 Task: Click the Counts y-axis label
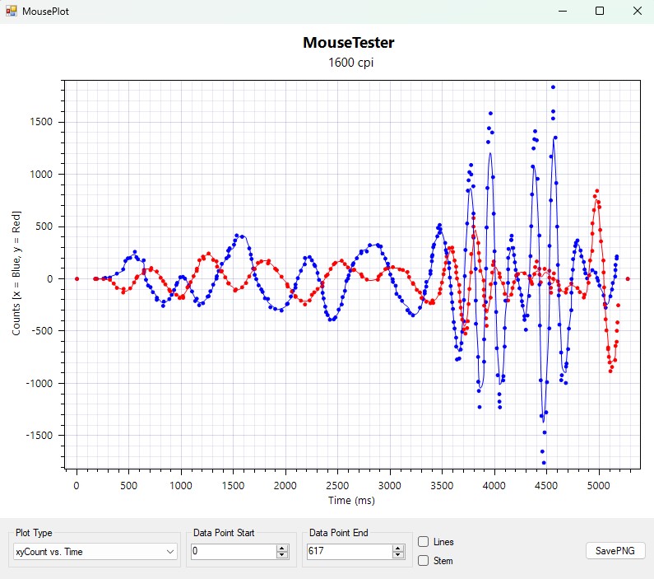(x=16, y=273)
